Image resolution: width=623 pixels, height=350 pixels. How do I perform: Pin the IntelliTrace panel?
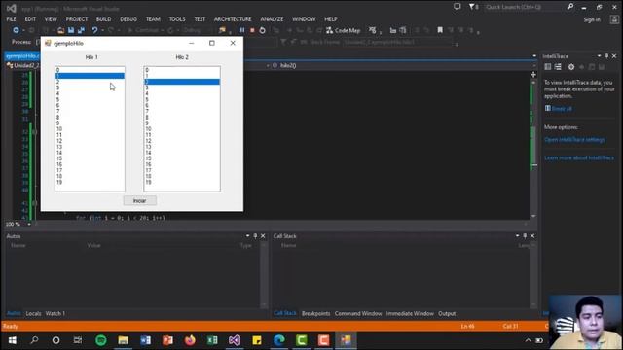(606, 56)
